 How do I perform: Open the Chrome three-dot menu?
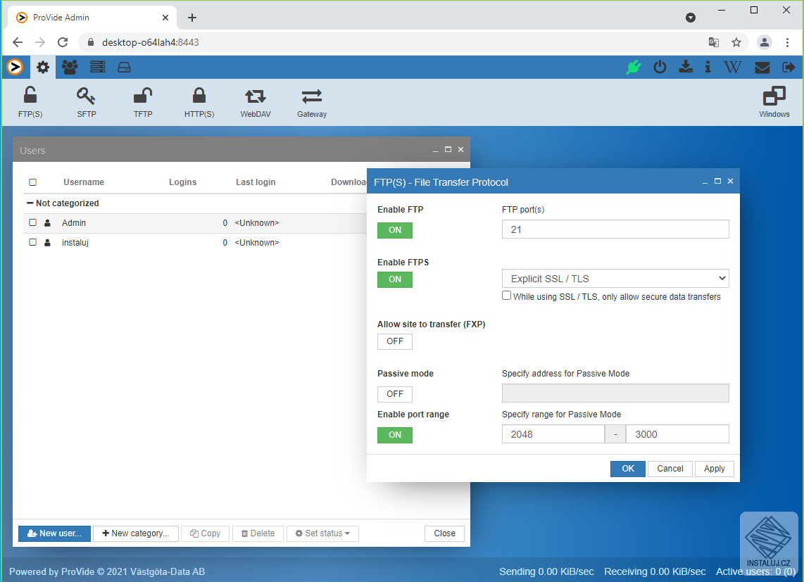click(787, 42)
